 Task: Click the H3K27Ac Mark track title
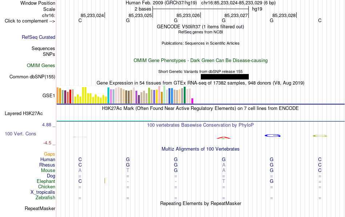click(200, 108)
